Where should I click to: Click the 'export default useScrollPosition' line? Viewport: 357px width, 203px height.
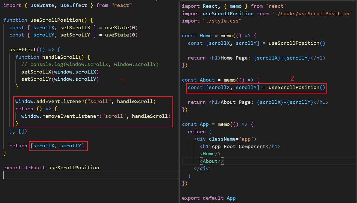pos(51,168)
